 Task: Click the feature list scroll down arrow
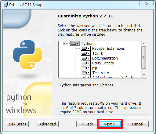click(x=144, y=75)
